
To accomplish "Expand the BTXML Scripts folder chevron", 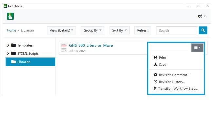I will pyautogui.click(x=8, y=53).
